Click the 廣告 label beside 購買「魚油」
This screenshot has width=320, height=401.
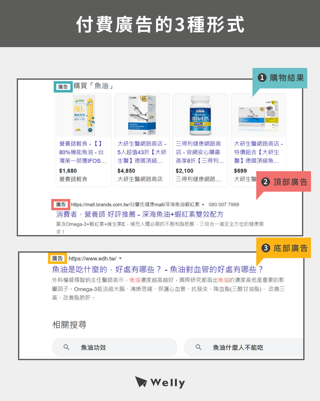(x=63, y=87)
